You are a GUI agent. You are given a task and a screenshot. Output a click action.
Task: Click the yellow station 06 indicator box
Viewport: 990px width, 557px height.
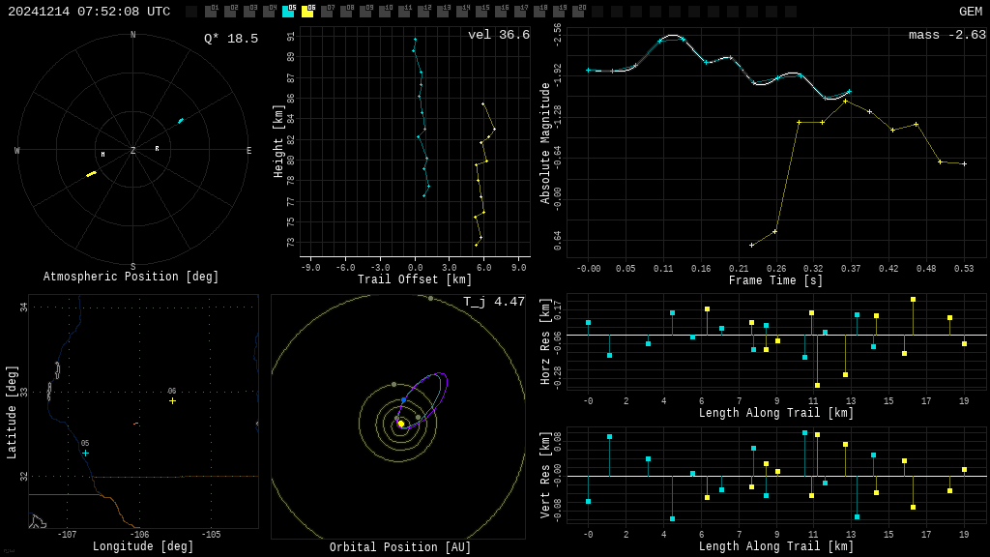307,12
